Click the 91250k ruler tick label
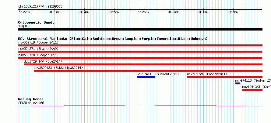 point(114,12)
